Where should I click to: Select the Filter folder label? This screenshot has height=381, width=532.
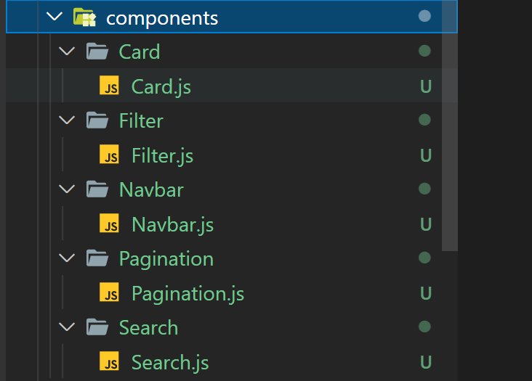point(141,121)
